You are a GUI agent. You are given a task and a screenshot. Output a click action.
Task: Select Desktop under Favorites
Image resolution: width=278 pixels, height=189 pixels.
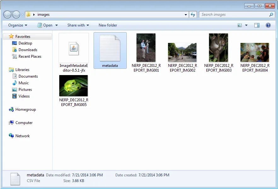(x=25, y=43)
